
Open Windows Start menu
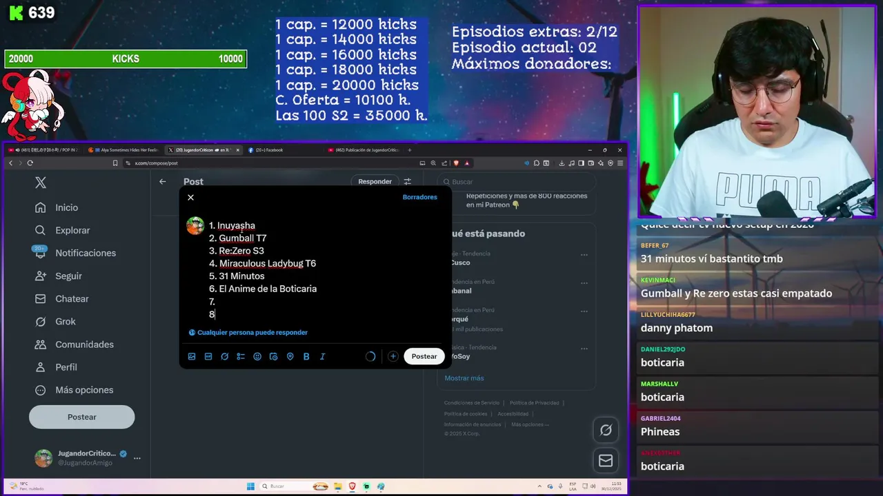[x=250, y=486]
